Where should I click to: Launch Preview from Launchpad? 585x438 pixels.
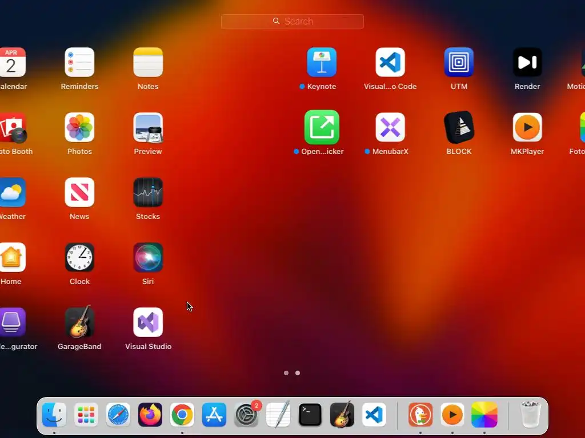148,127
